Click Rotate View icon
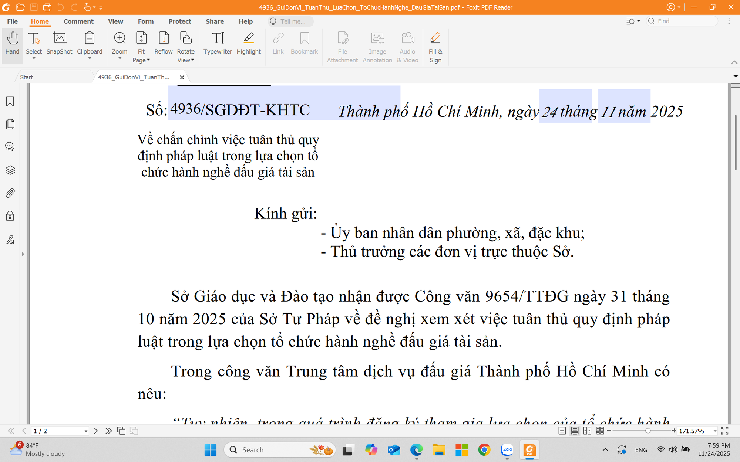Viewport: 740px width, 462px height. pyautogui.click(x=186, y=38)
